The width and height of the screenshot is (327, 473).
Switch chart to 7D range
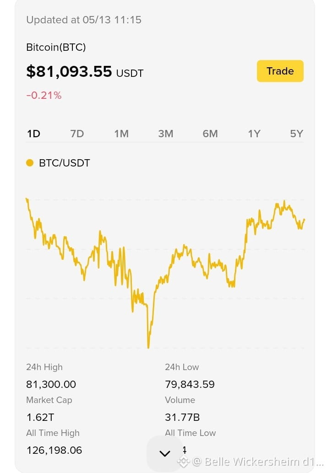(x=77, y=134)
